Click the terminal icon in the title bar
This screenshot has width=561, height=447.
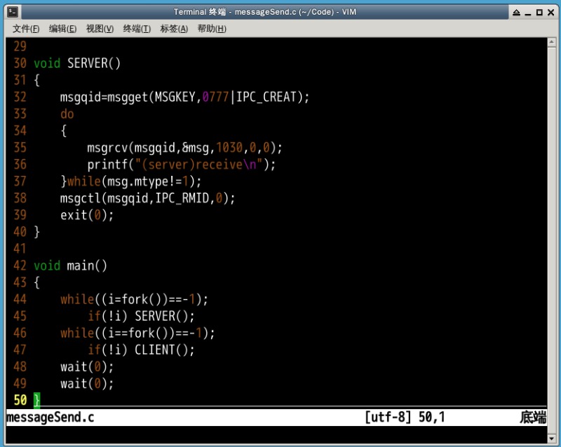tap(13, 12)
